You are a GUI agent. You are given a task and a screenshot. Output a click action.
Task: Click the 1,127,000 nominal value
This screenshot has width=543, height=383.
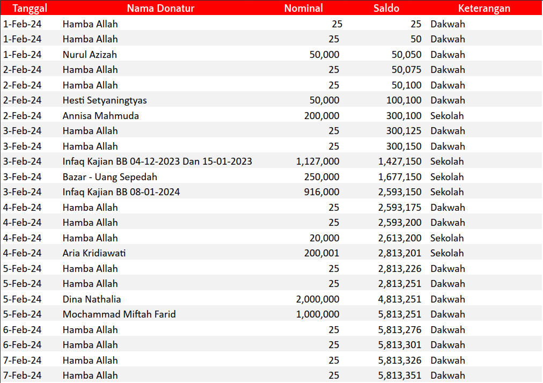[318, 161]
